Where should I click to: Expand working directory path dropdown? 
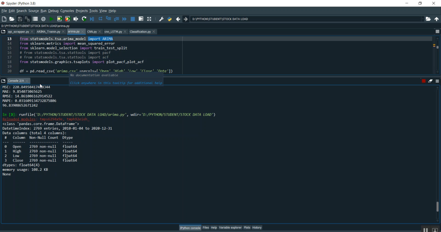pos(423,19)
